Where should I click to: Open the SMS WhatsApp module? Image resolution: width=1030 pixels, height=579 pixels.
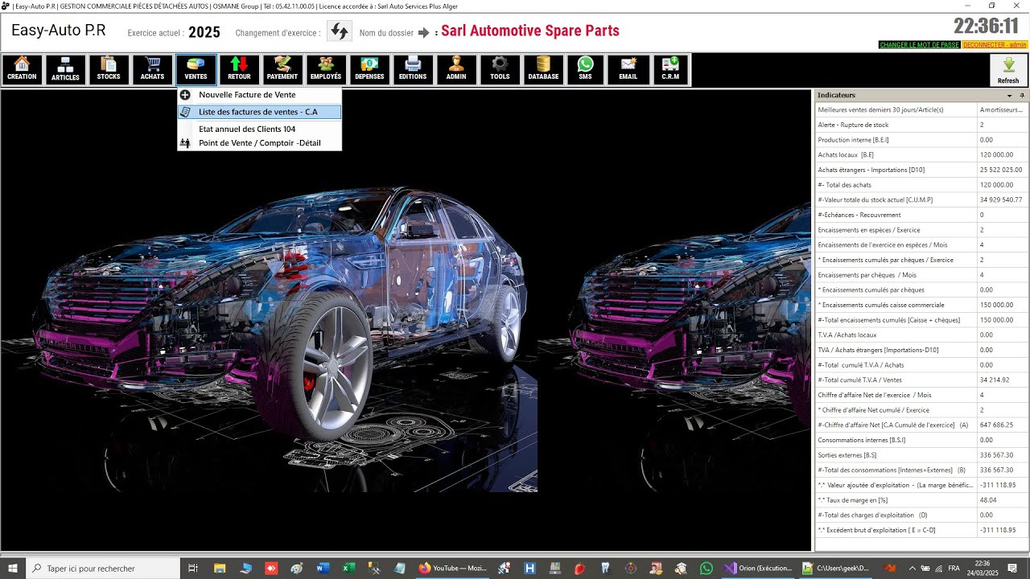pyautogui.click(x=585, y=70)
